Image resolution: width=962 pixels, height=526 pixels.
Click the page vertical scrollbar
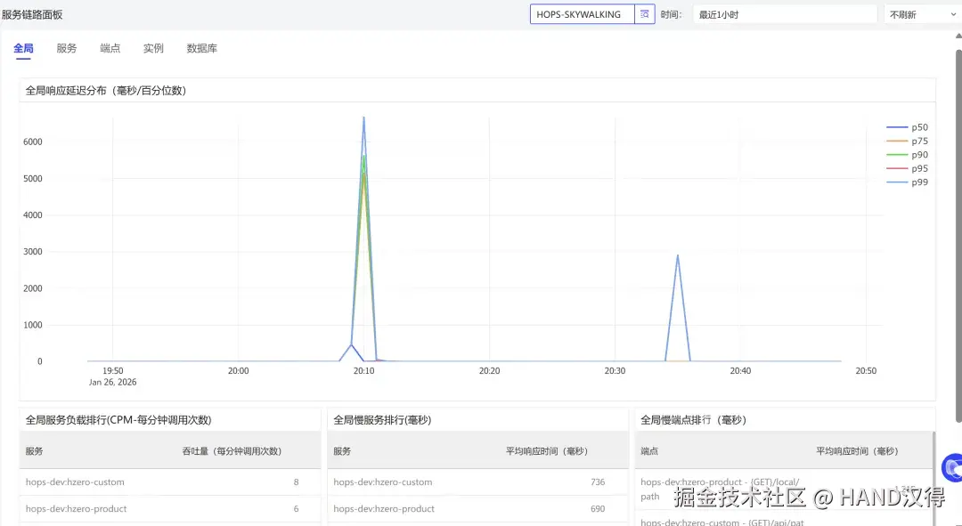click(958, 236)
